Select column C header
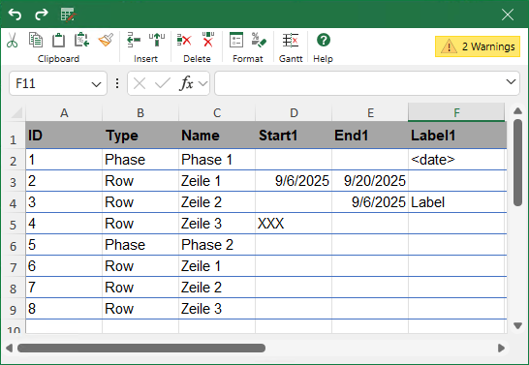This screenshot has width=529, height=365. click(x=217, y=113)
